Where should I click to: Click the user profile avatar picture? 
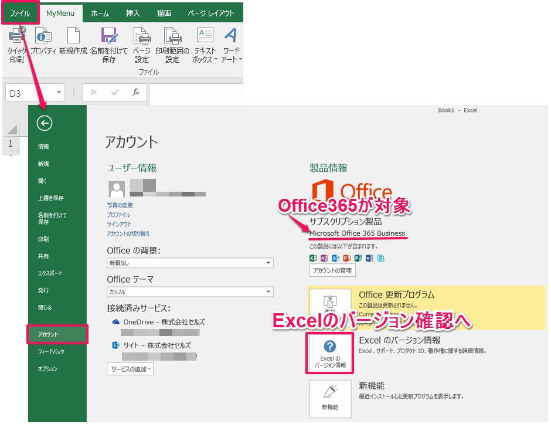(x=117, y=189)
